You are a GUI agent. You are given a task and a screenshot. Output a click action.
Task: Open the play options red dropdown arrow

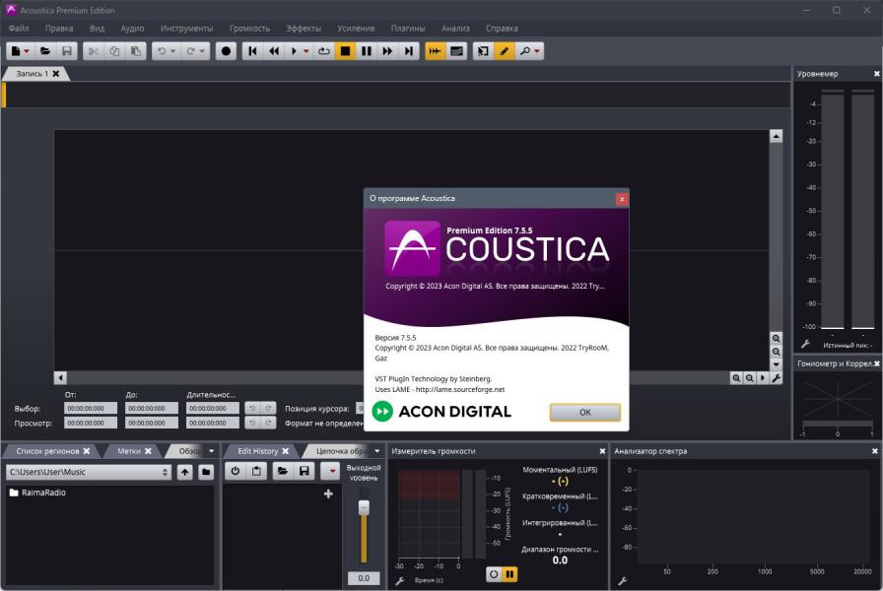click(306, 52)
